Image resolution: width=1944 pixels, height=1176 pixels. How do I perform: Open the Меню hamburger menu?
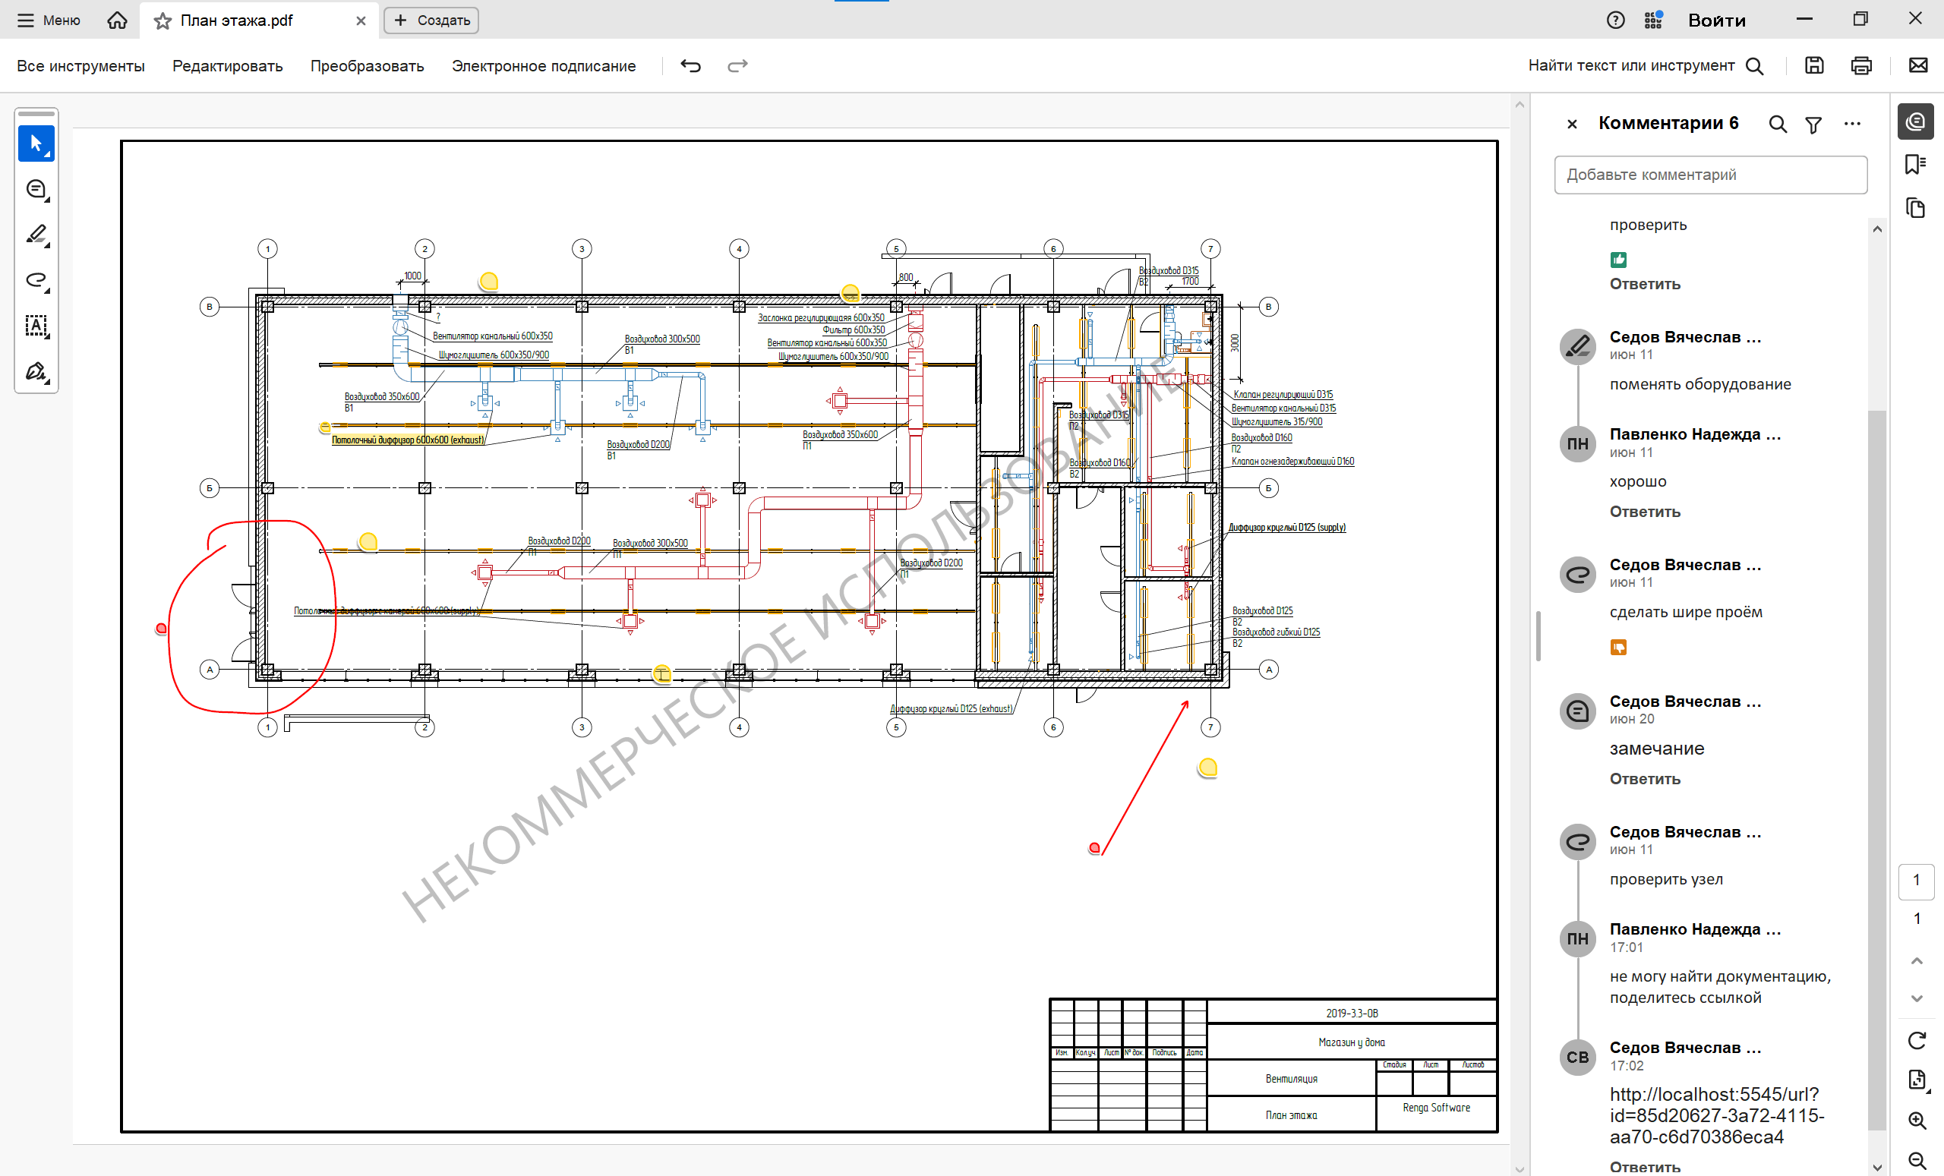pos(49,20)
